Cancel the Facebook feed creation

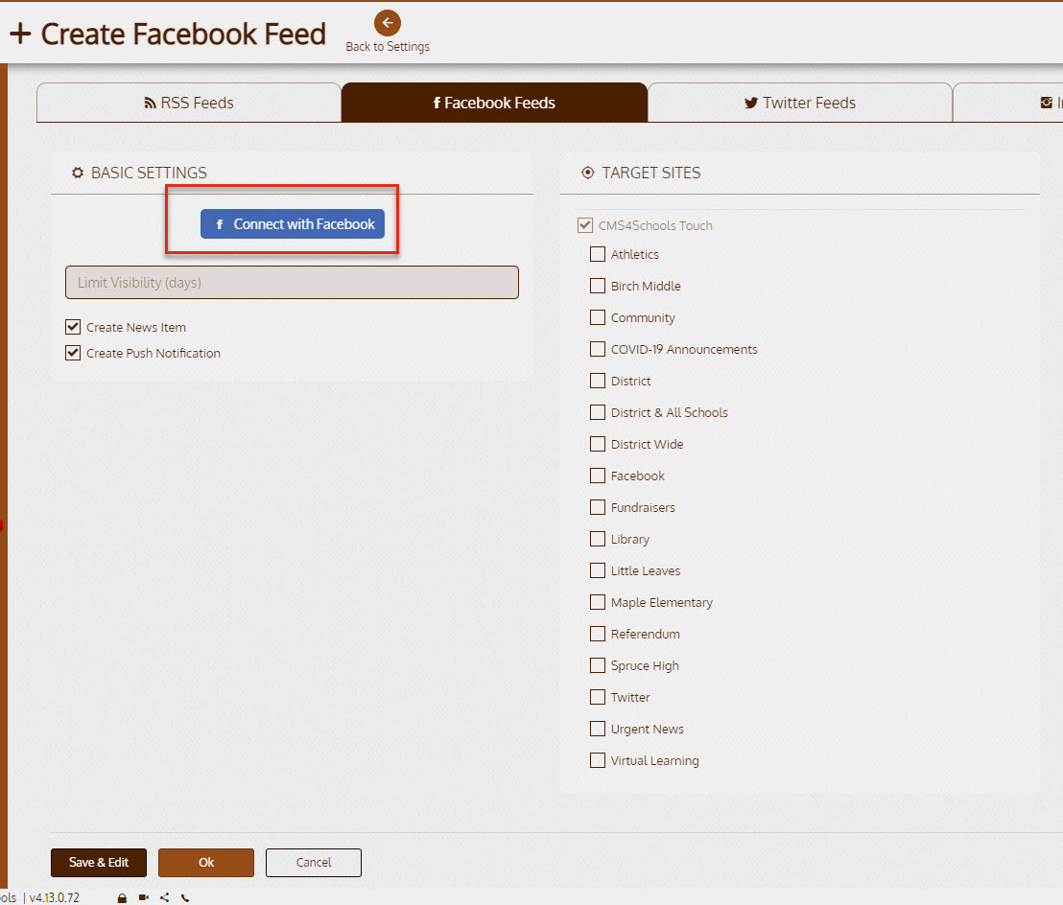click(x=313, y=862)
